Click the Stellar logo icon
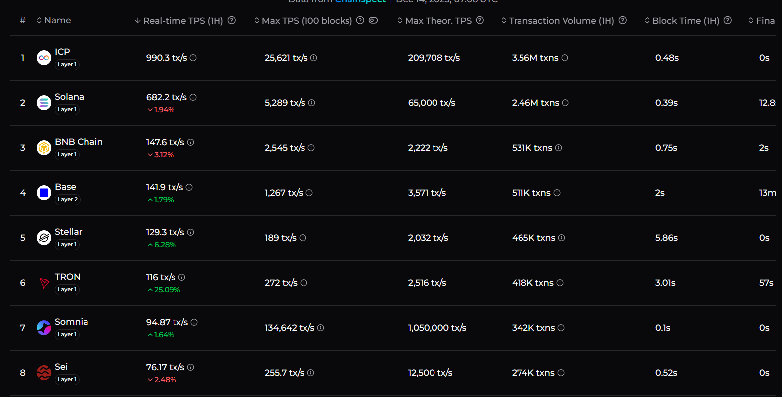Viewport: 782px width, 397px height. point(44,238)
